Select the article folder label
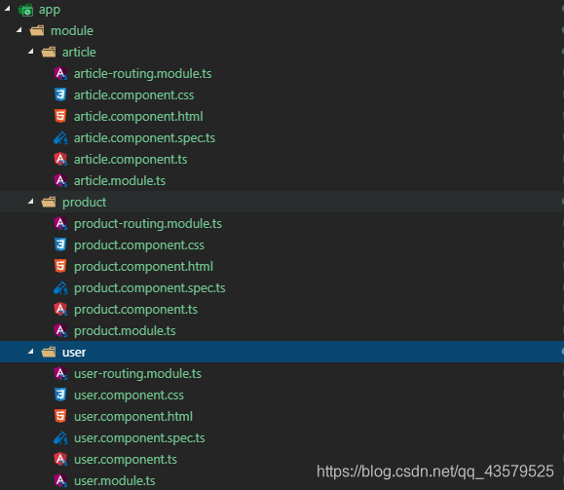 tap(79, 53)
